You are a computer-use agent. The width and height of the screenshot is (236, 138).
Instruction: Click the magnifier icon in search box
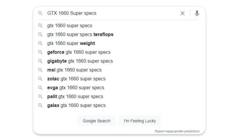point(40,13)
